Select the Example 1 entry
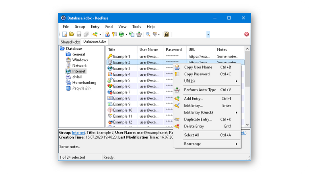 click(175, 56)
